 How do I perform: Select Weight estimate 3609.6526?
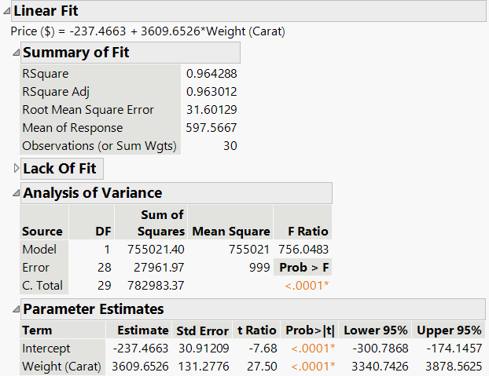(141, 367)
